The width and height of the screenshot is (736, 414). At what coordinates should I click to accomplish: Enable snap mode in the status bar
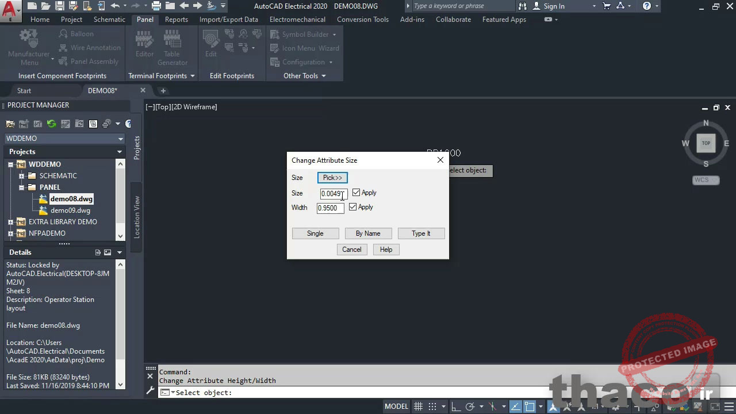[x=432, y=407]
